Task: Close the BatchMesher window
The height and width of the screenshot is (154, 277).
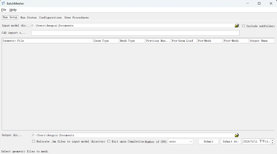Action: [x=271, y=3]
